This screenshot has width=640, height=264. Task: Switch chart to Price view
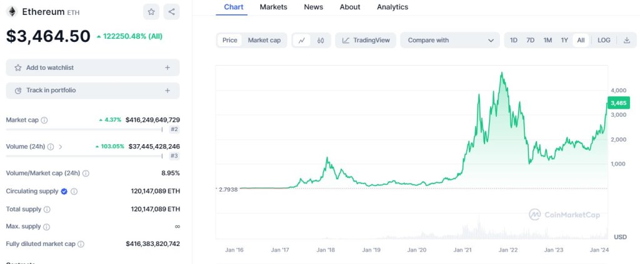pos(230,40)
